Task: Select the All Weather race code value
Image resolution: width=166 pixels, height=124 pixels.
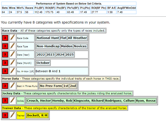Action: (77, 38)
